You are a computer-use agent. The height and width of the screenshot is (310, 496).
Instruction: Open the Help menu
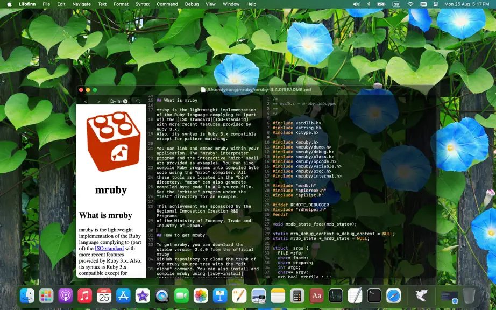[x=251, y=4]
